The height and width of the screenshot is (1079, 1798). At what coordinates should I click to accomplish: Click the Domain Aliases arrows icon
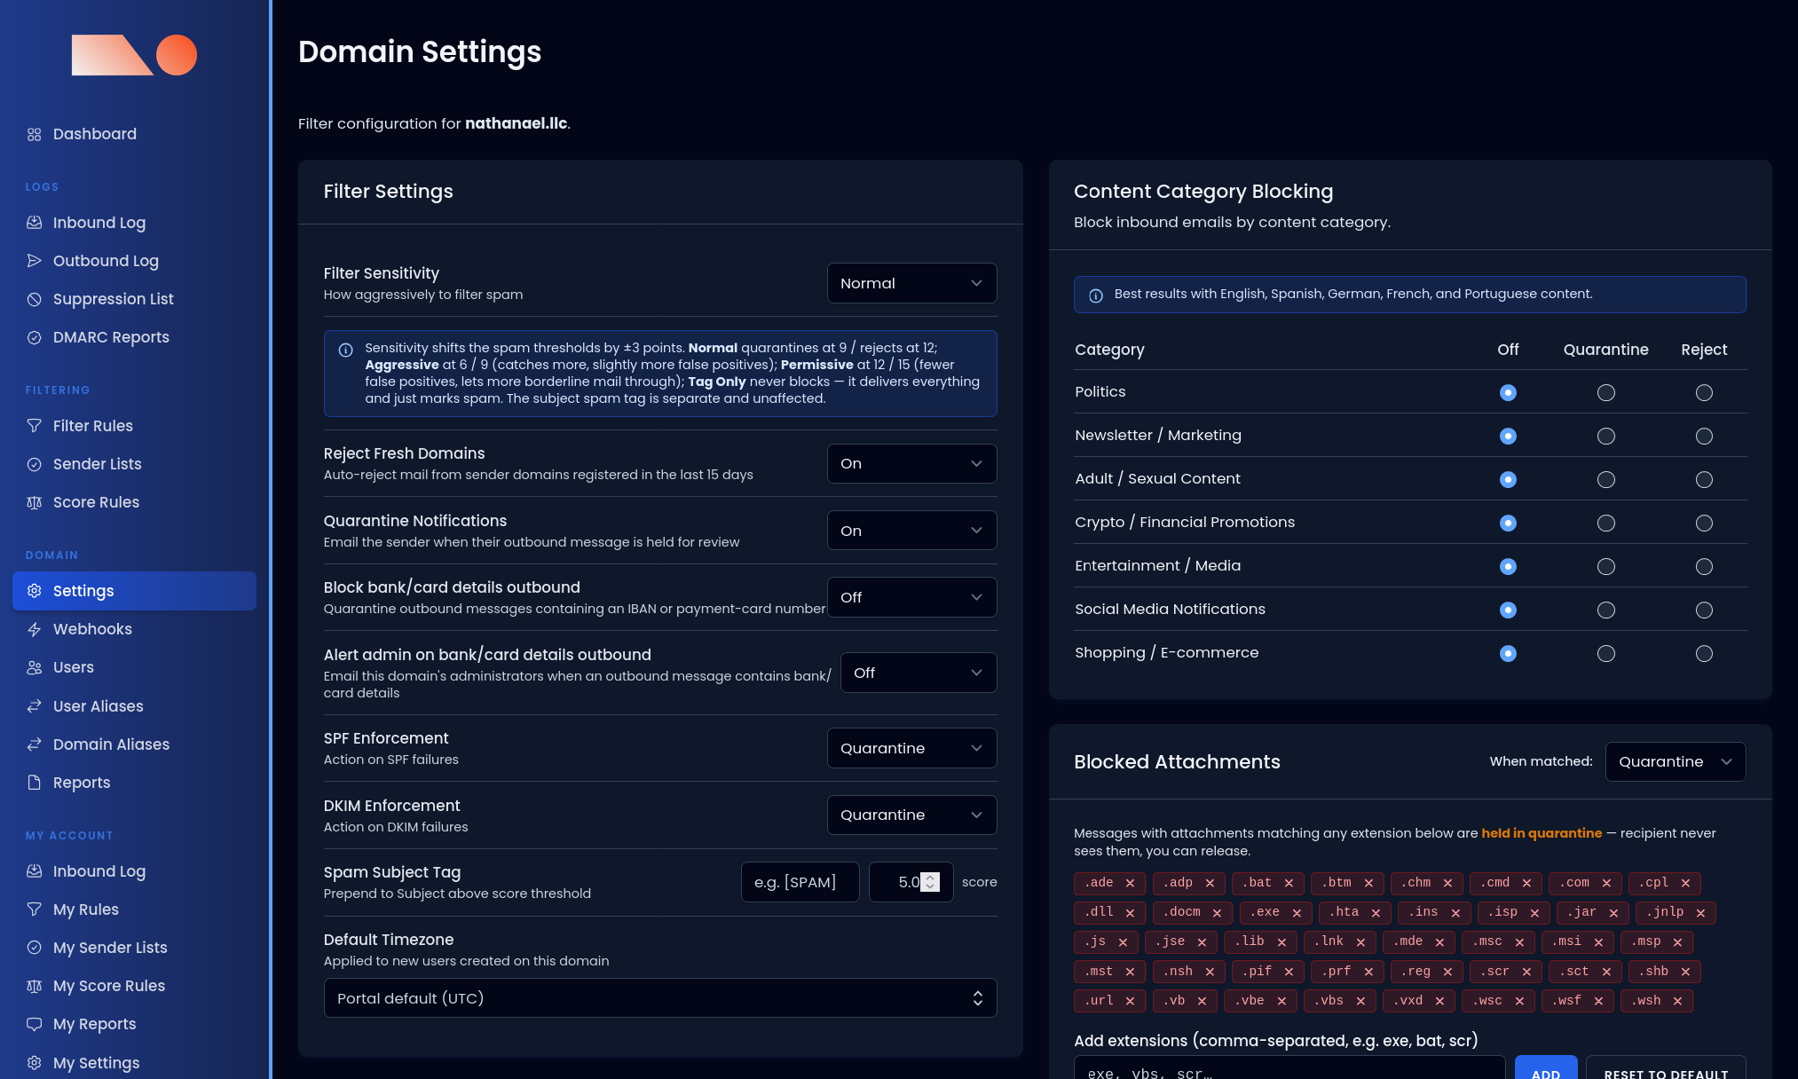[x=35, y=744]
